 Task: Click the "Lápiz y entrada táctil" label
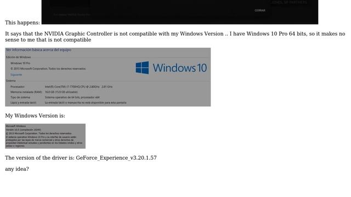(x=23, y=103)
